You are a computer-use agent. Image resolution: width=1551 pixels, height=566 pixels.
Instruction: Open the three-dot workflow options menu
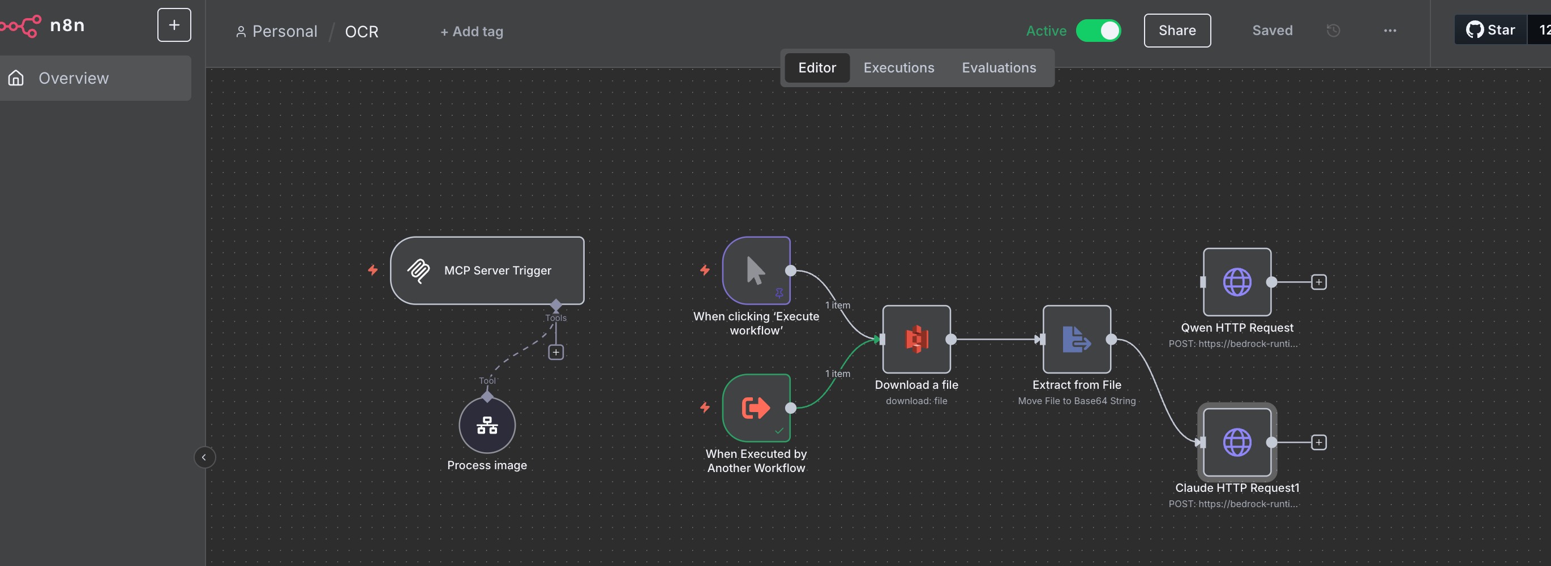point(1390,31)
